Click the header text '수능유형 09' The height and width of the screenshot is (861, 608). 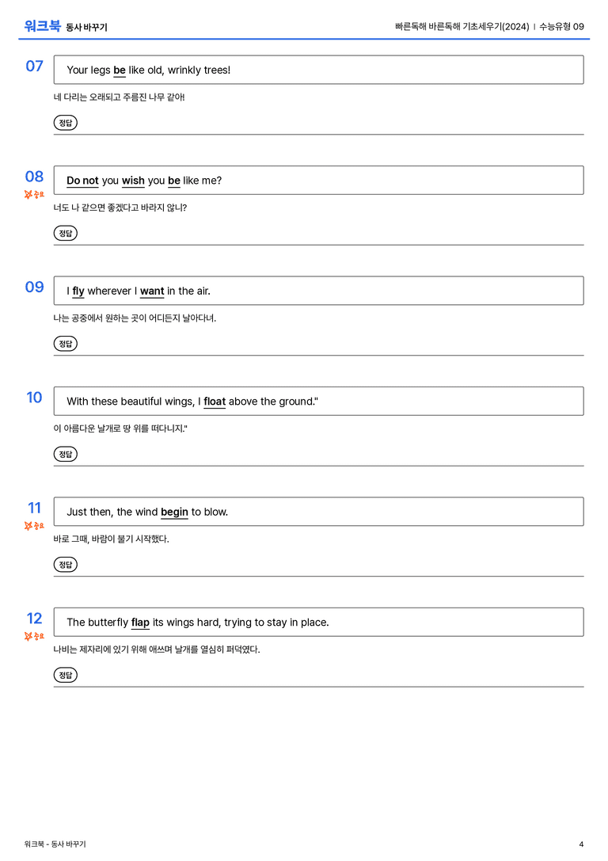pyautogui.click(x=561, y=26)
